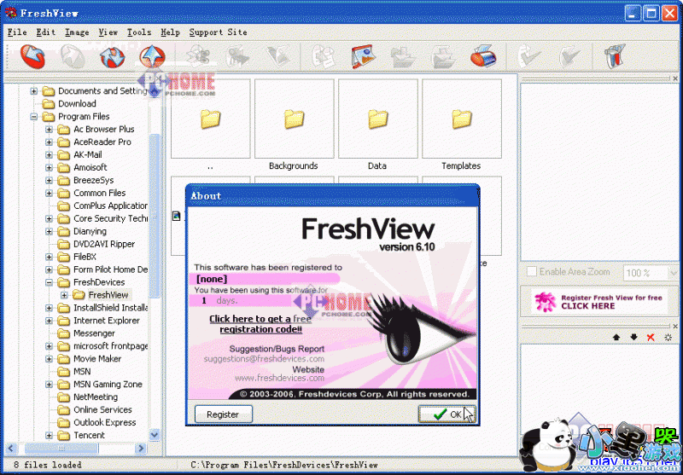Click the folder tree vertical scrollbar thumb
683x475 pixels.
click(x=155, y=217)
